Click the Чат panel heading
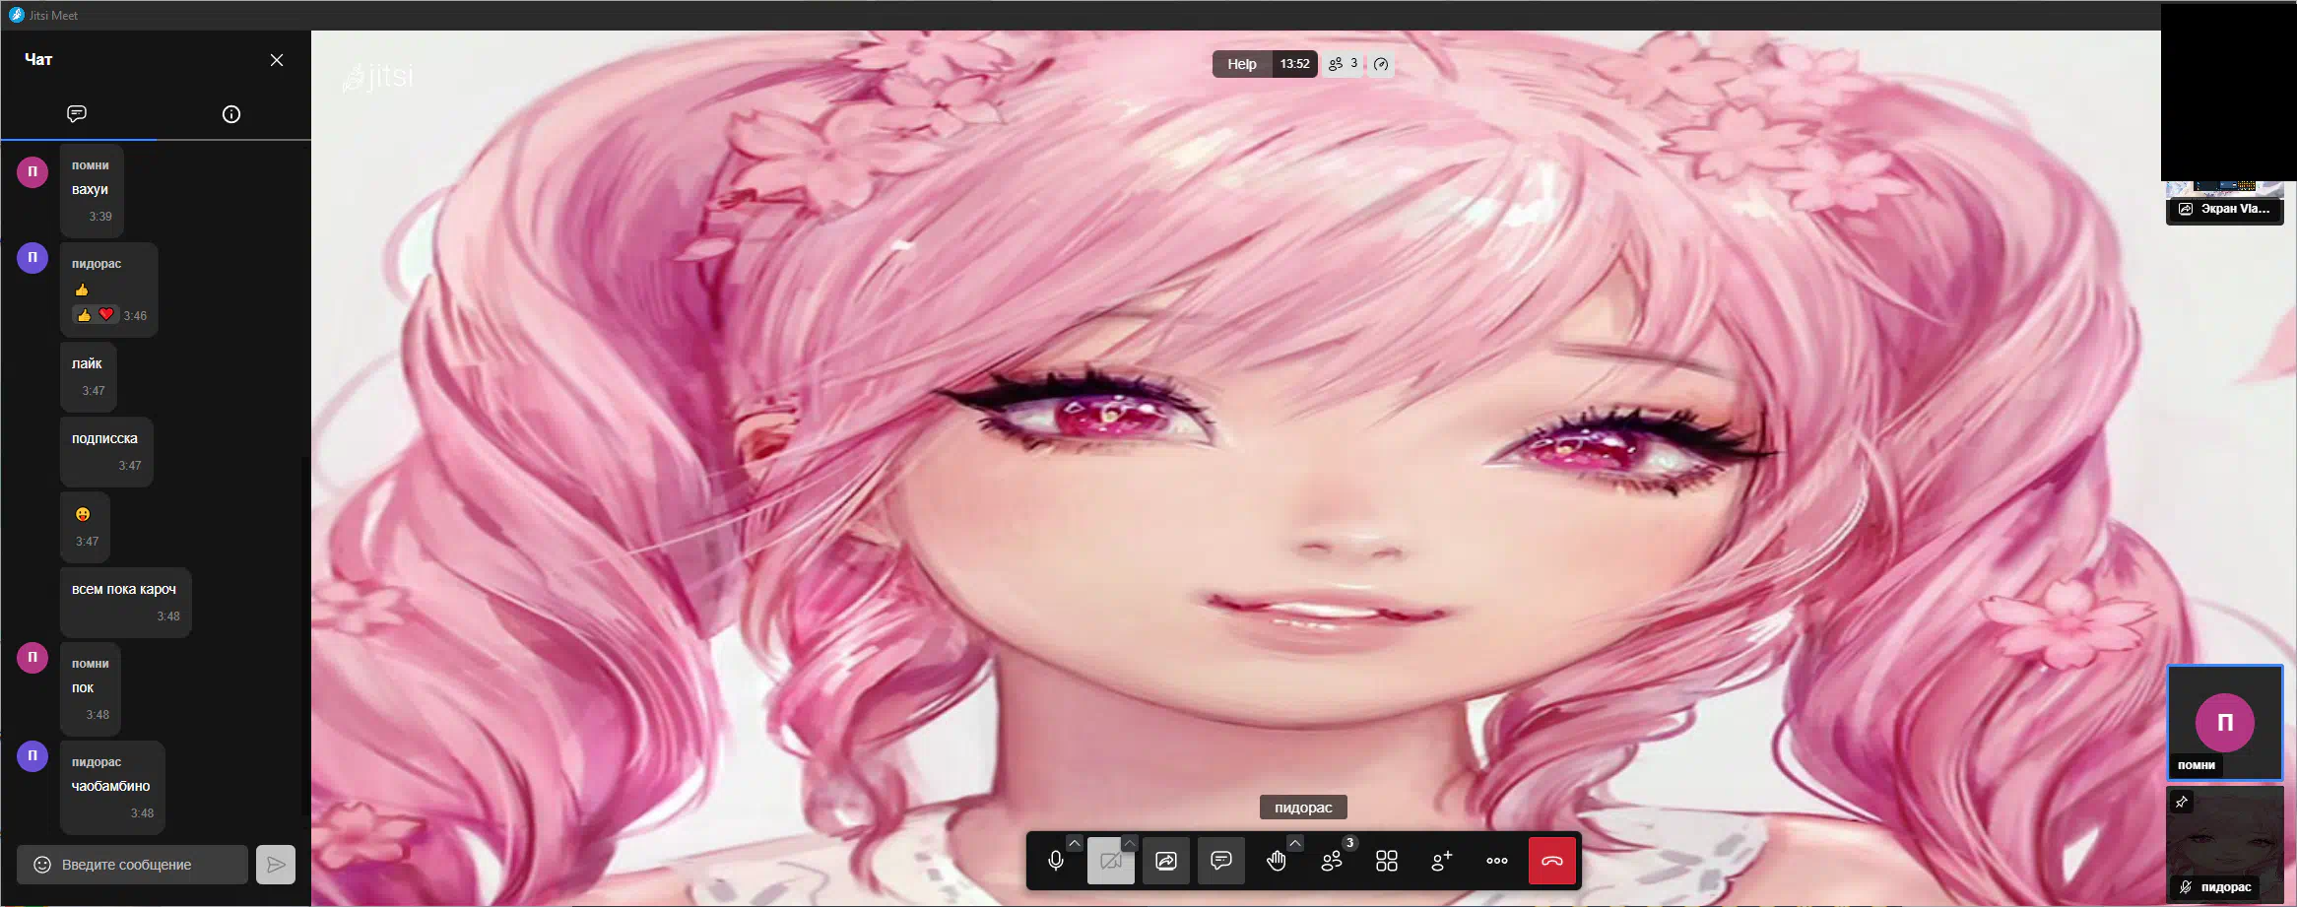 (x=38, y=60)
